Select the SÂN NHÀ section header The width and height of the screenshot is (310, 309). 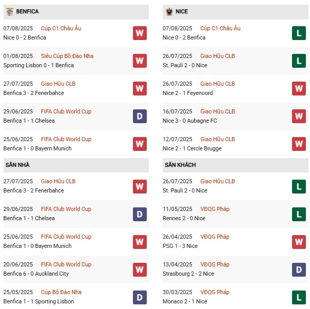[17, 165]
